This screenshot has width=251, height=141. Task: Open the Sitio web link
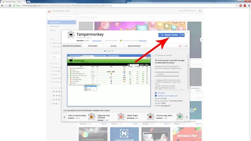click(161, 93)
